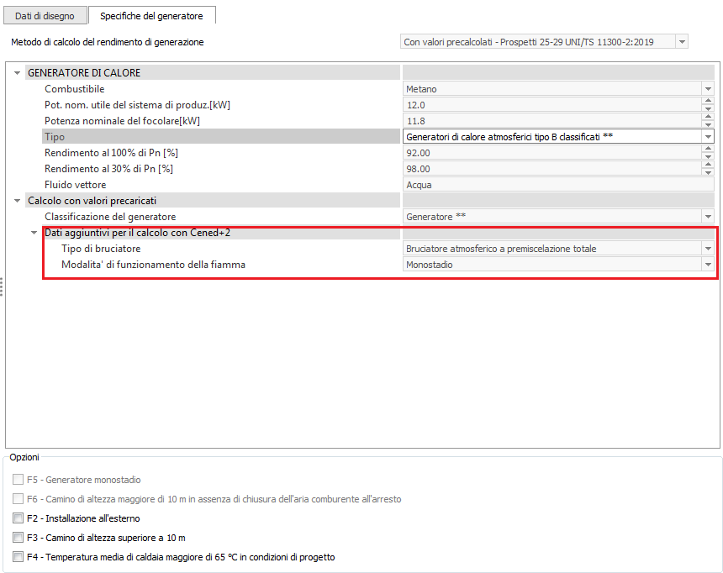The height and width of the screenshot is (573, 723).
Task: Click the Potenza nominale del focolare field
Action: tap(551, 121)
